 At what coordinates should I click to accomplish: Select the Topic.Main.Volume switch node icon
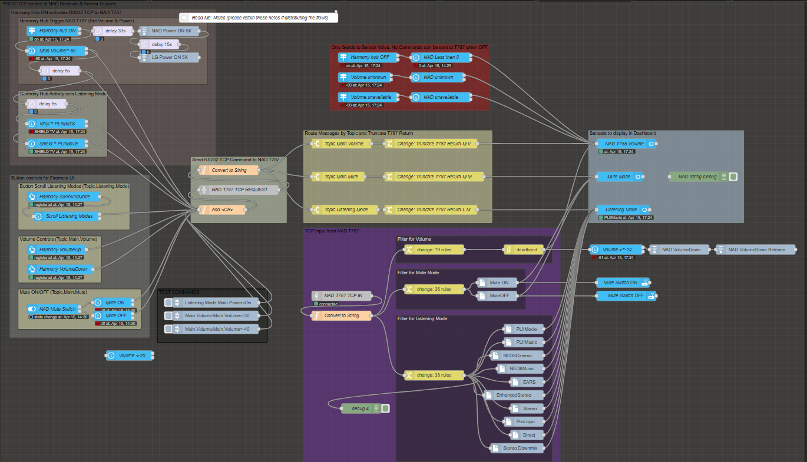[316, 144]
